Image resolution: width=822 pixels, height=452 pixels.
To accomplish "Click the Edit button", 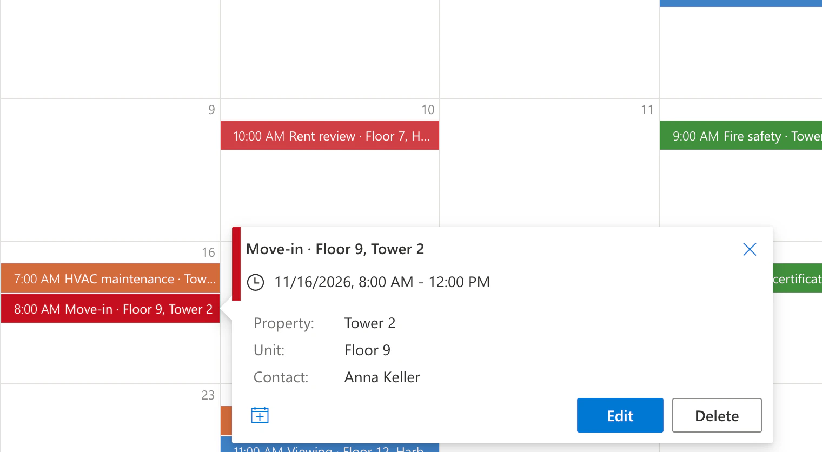I will click(x=620, y=415).
